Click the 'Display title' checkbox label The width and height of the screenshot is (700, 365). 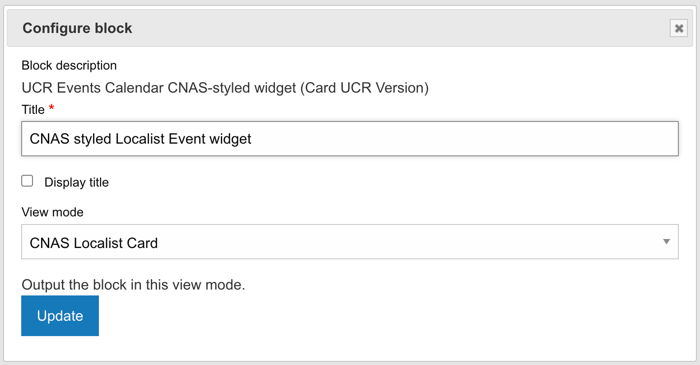[x=76, y=182]
